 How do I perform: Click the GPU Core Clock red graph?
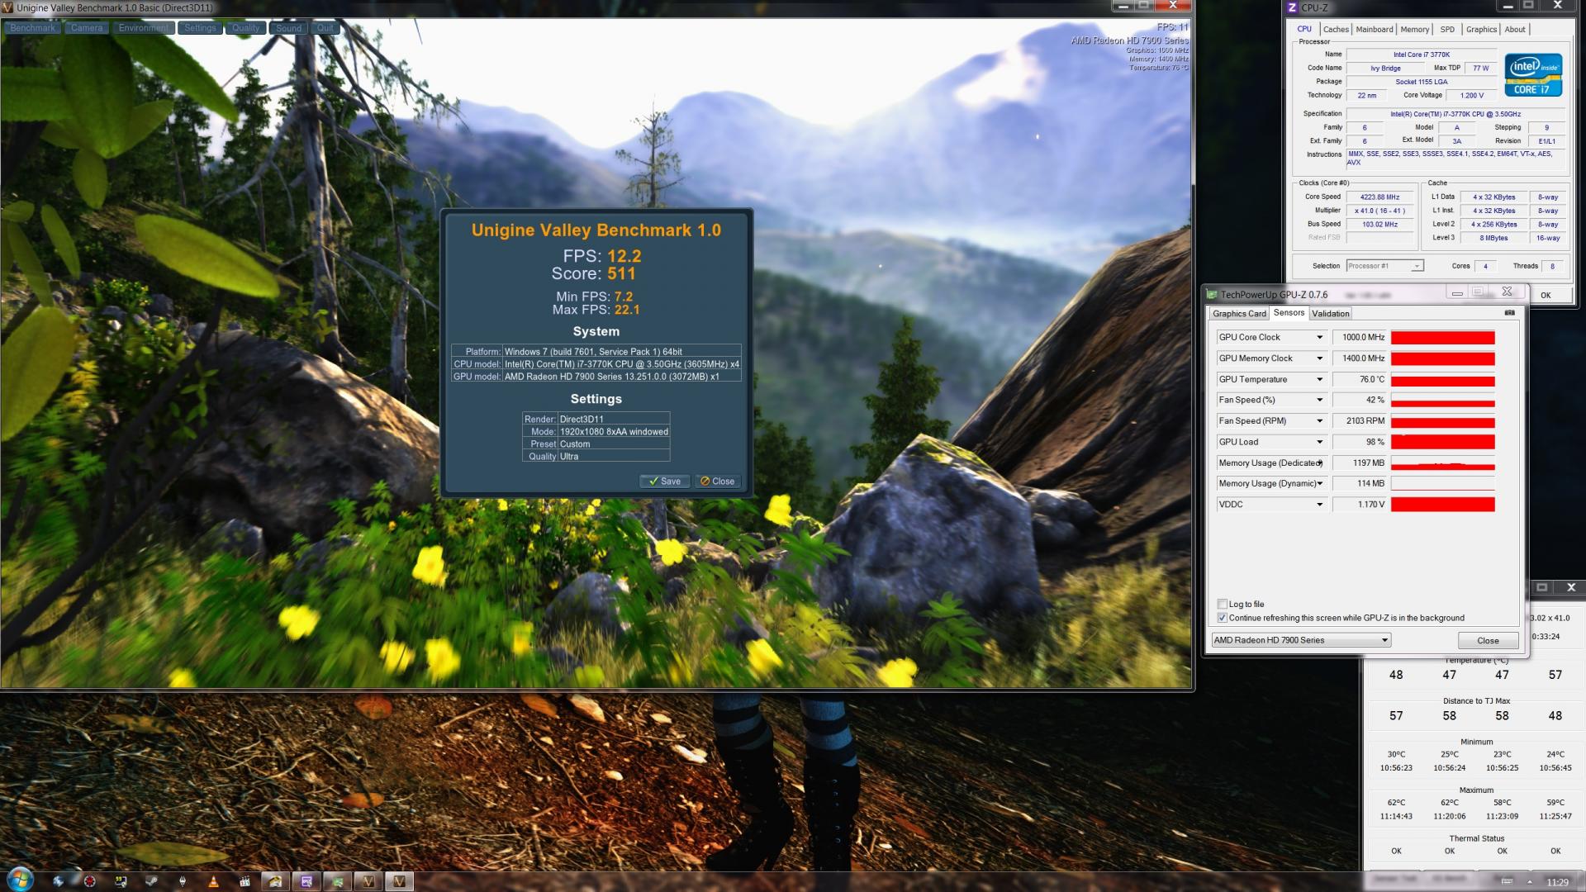pyautogui.click(x=1443, y=337)
